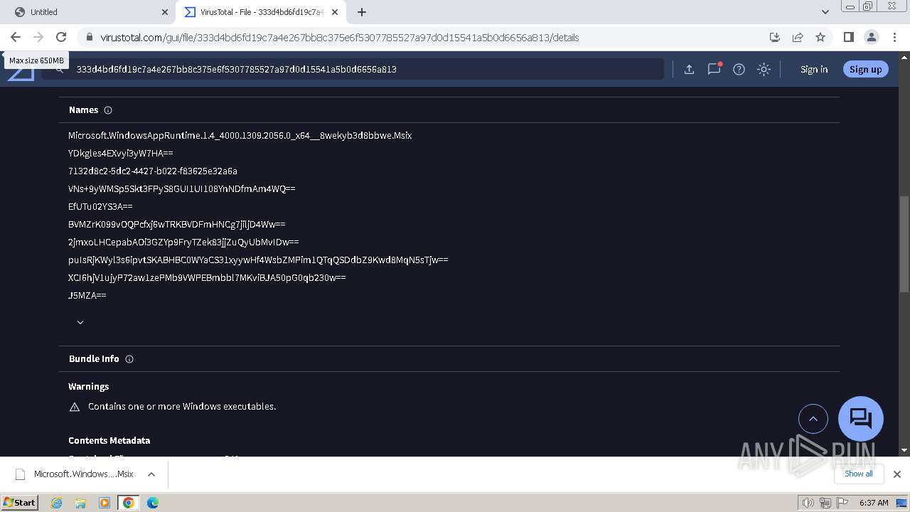910x512 pixels.
Task: Click the Sign in link
Action: 814,69
